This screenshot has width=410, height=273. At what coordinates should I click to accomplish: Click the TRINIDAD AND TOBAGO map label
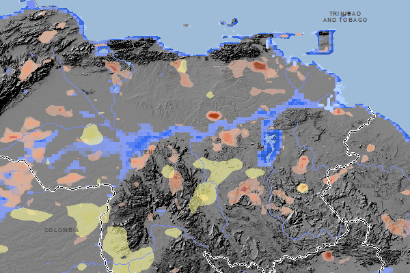point(344,17)
